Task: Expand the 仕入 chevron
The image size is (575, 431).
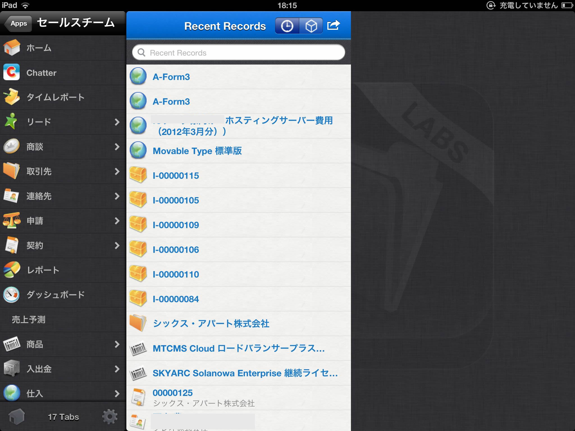Action: [117, 393]
